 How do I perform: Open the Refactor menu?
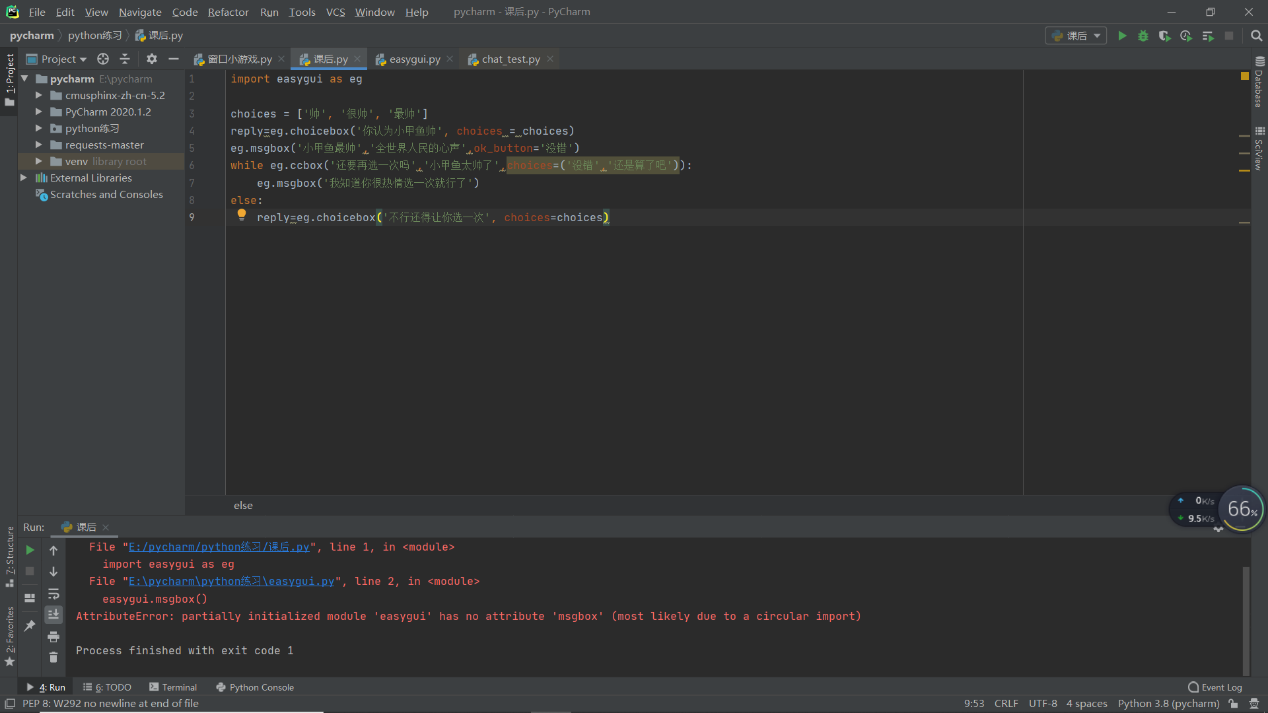click(x=228, y=12)
